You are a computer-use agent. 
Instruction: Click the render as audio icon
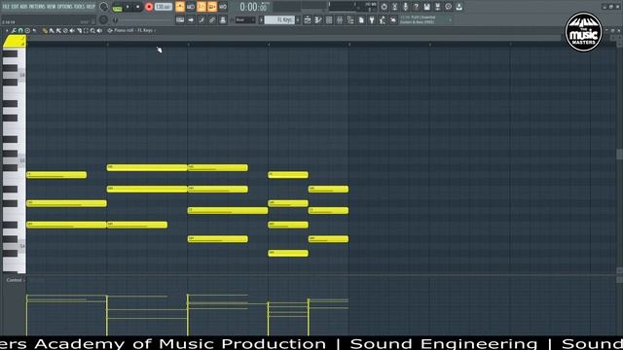[x=437, y=7]
